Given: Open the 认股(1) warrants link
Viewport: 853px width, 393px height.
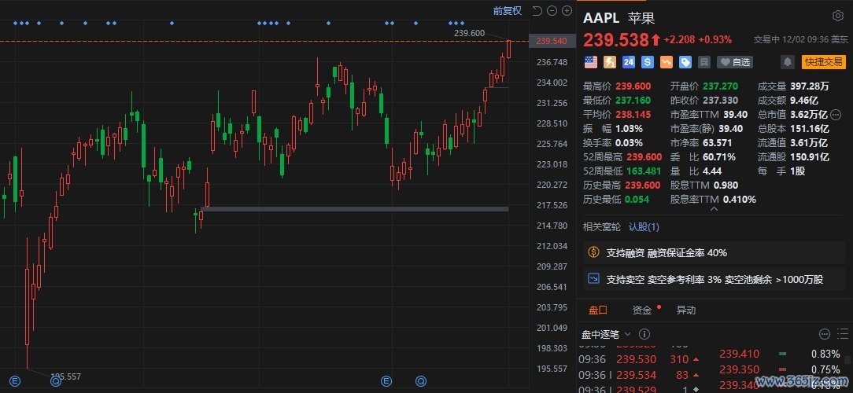Looking at the screenshot, I should click(644, 227).
